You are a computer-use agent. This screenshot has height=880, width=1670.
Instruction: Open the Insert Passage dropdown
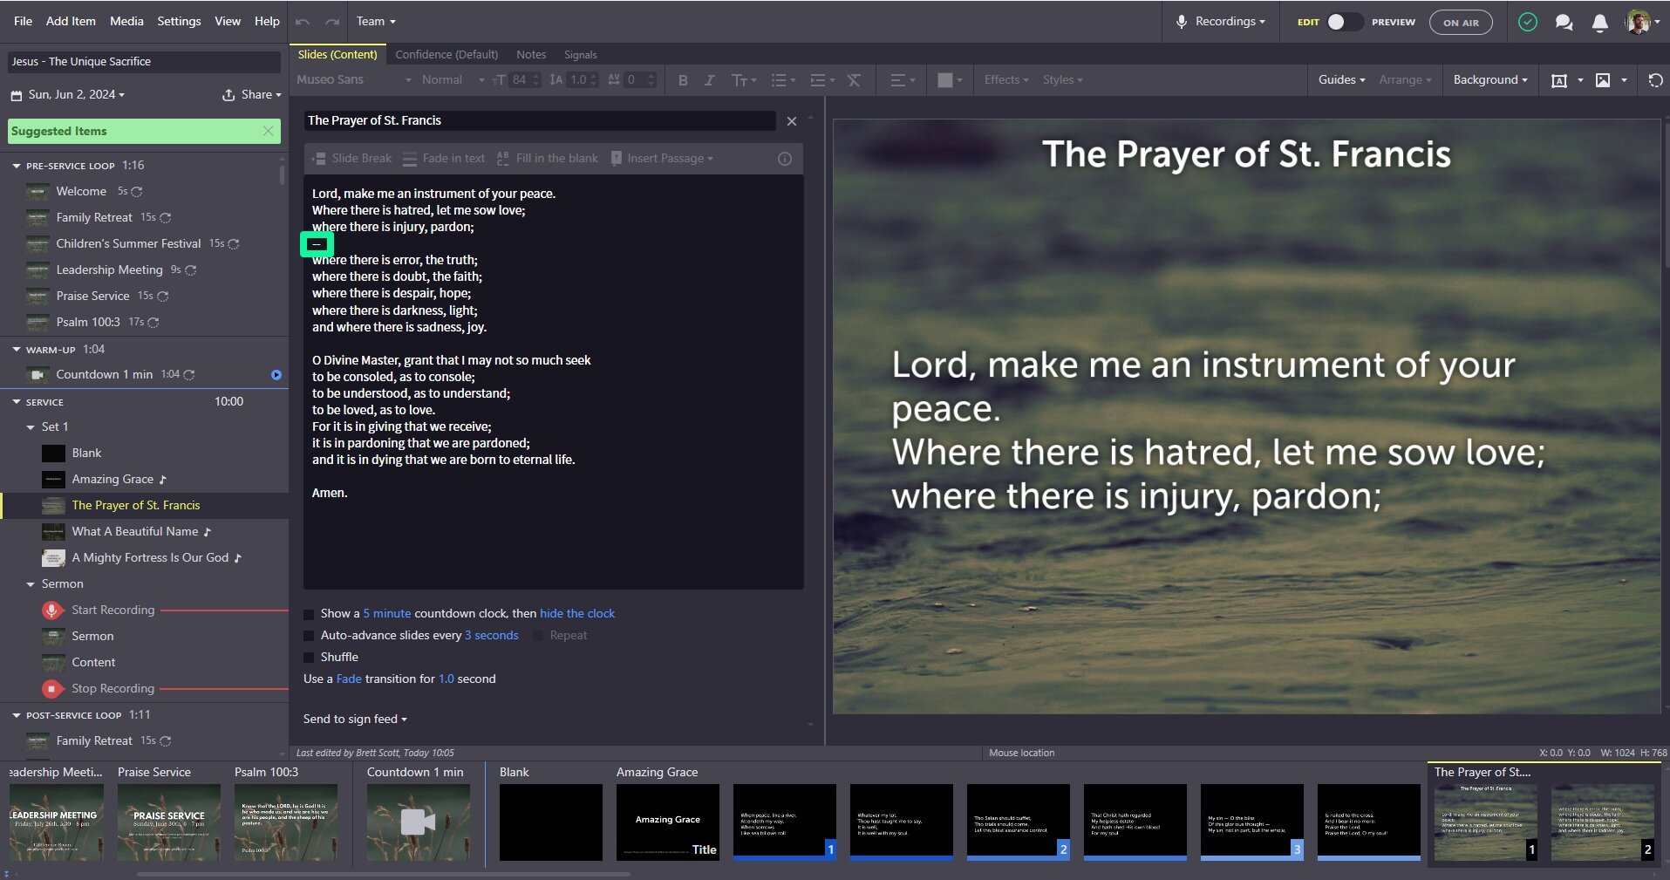(x=663, y=159)
